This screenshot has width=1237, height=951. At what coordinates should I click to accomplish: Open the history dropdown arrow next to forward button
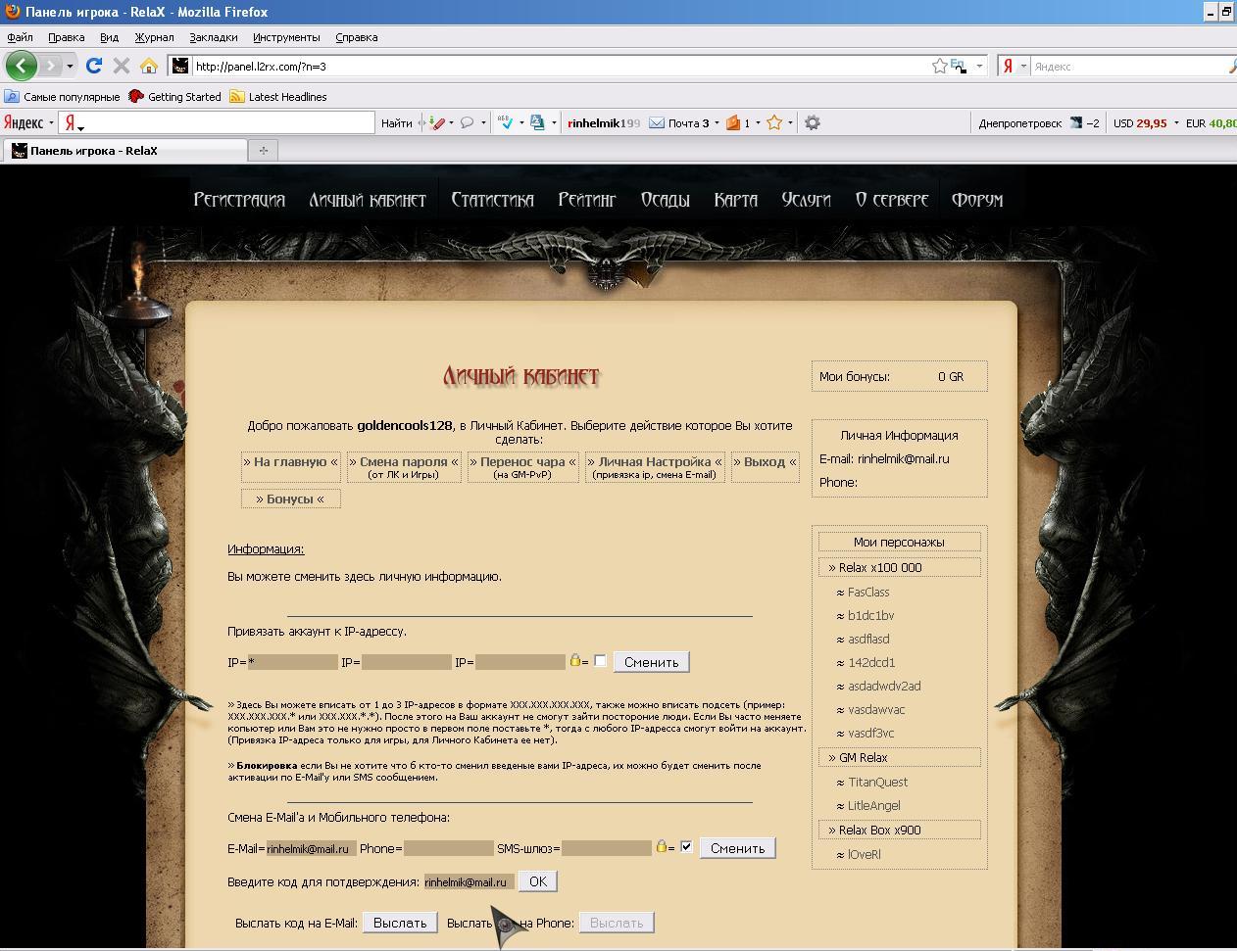(x=70, y=66)
